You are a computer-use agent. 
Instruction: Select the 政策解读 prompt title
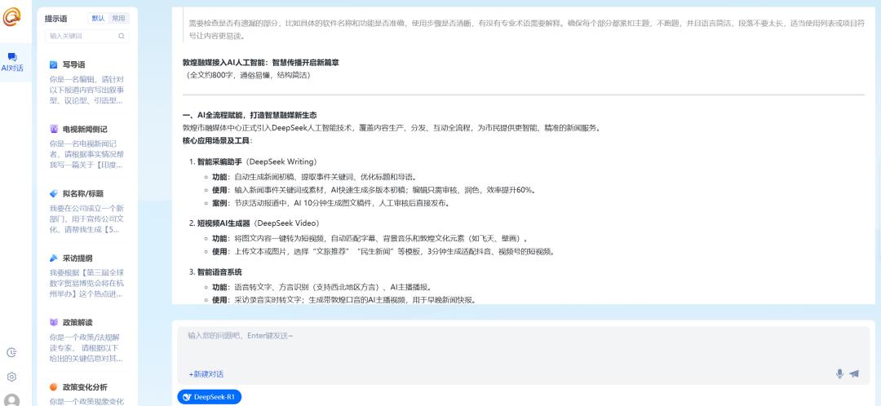point(77,323)
